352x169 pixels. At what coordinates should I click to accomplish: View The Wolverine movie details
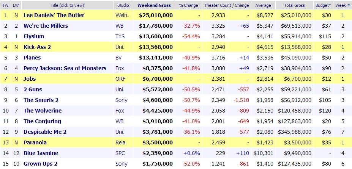point(43,111)
